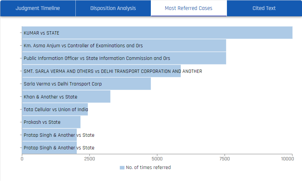This screenshot has width=302, height=181.
Task: Go to the Cited Text tab
Action: pos(264,8)
